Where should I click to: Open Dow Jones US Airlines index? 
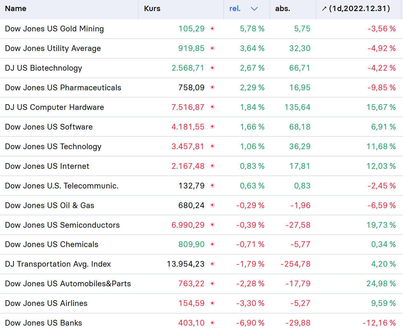point(46,303)
